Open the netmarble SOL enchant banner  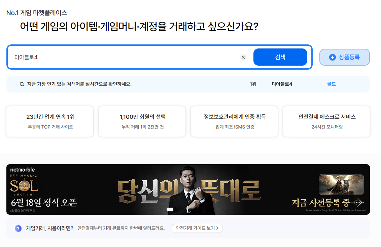(188, 189)
